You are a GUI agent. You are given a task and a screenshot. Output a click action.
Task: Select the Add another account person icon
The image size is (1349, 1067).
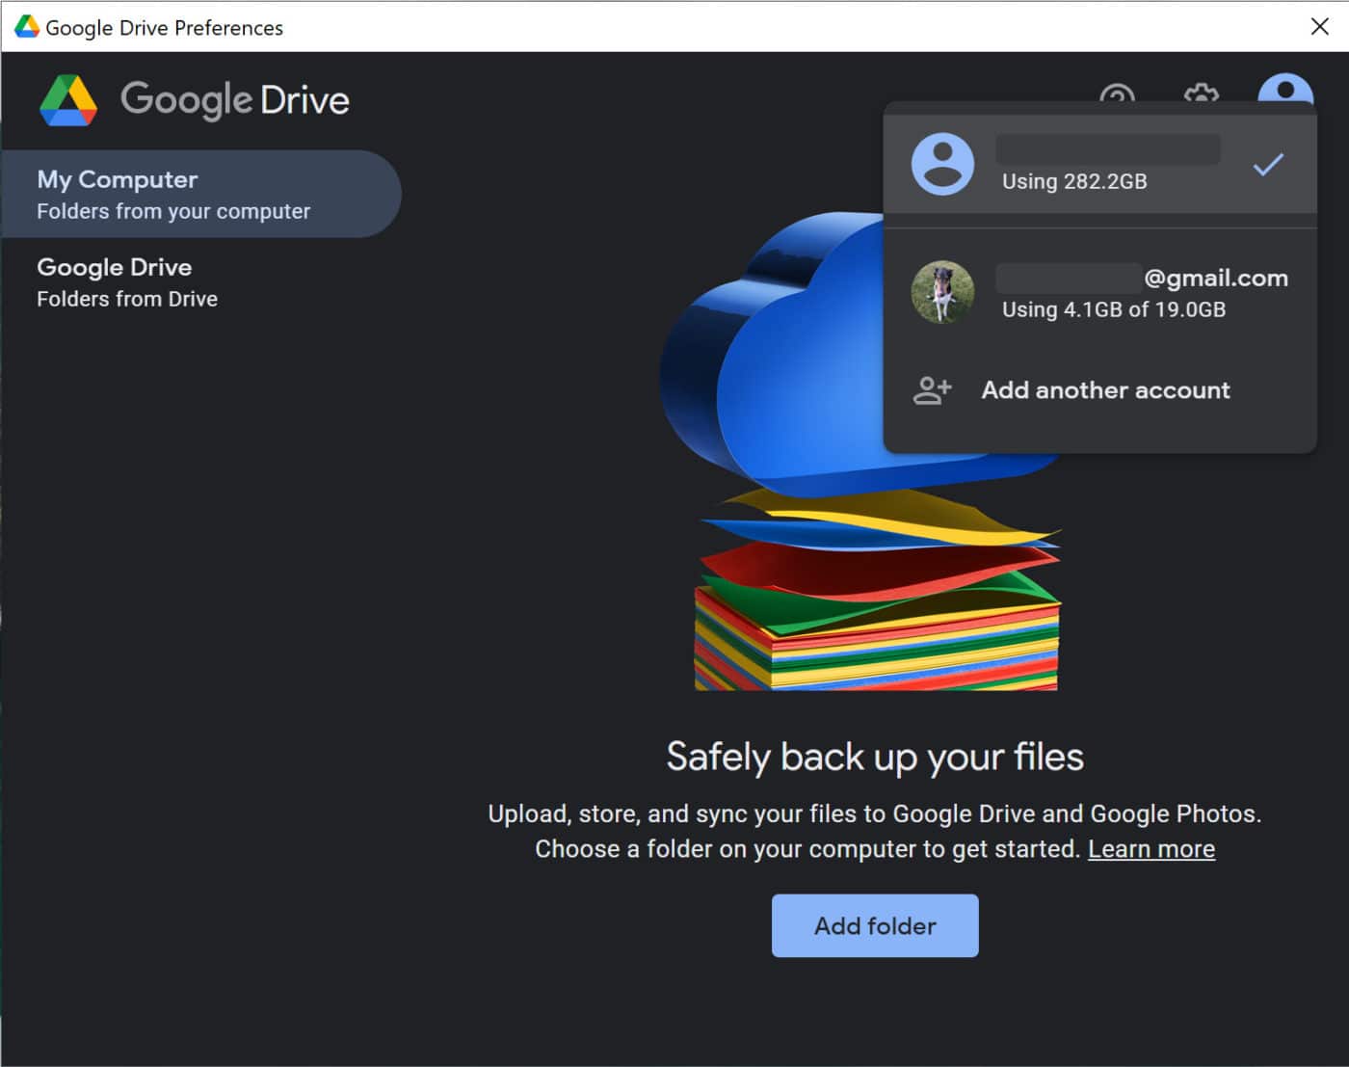(931, 389)
